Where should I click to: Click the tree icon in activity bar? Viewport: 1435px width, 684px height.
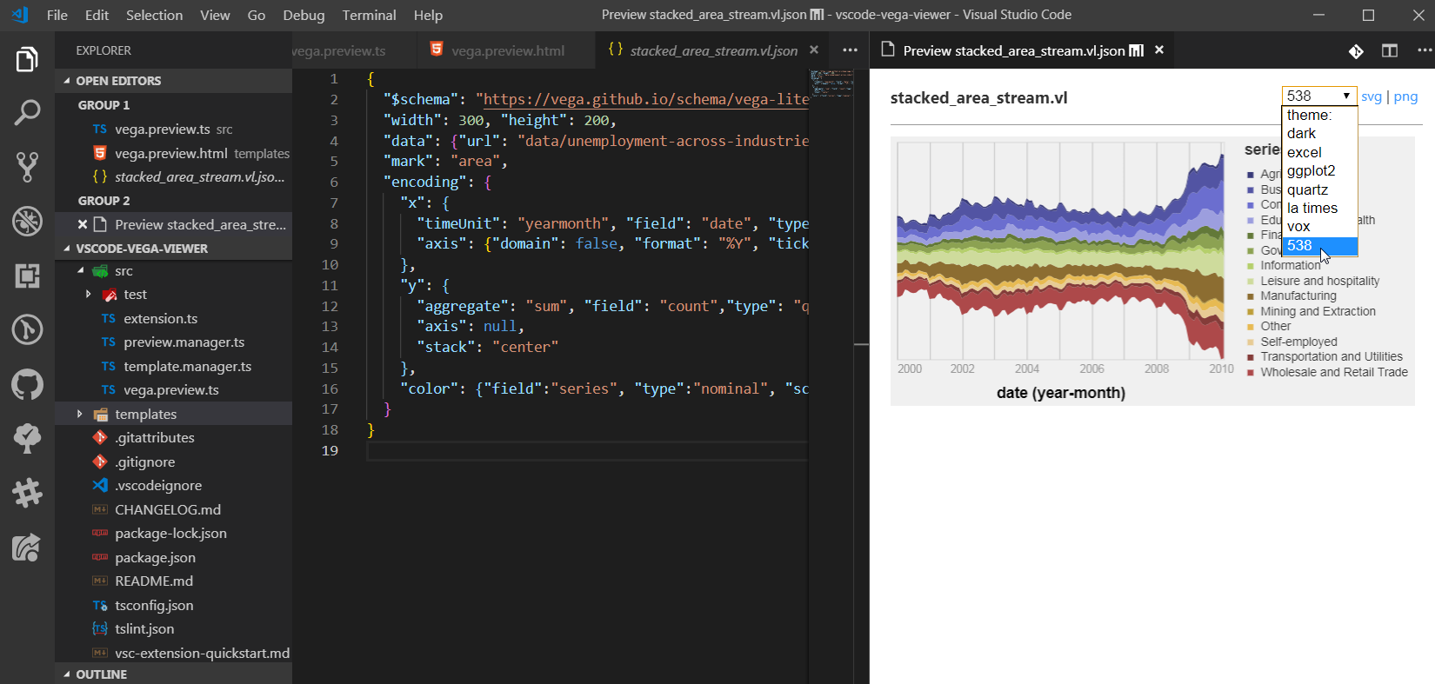click(27, 438)
